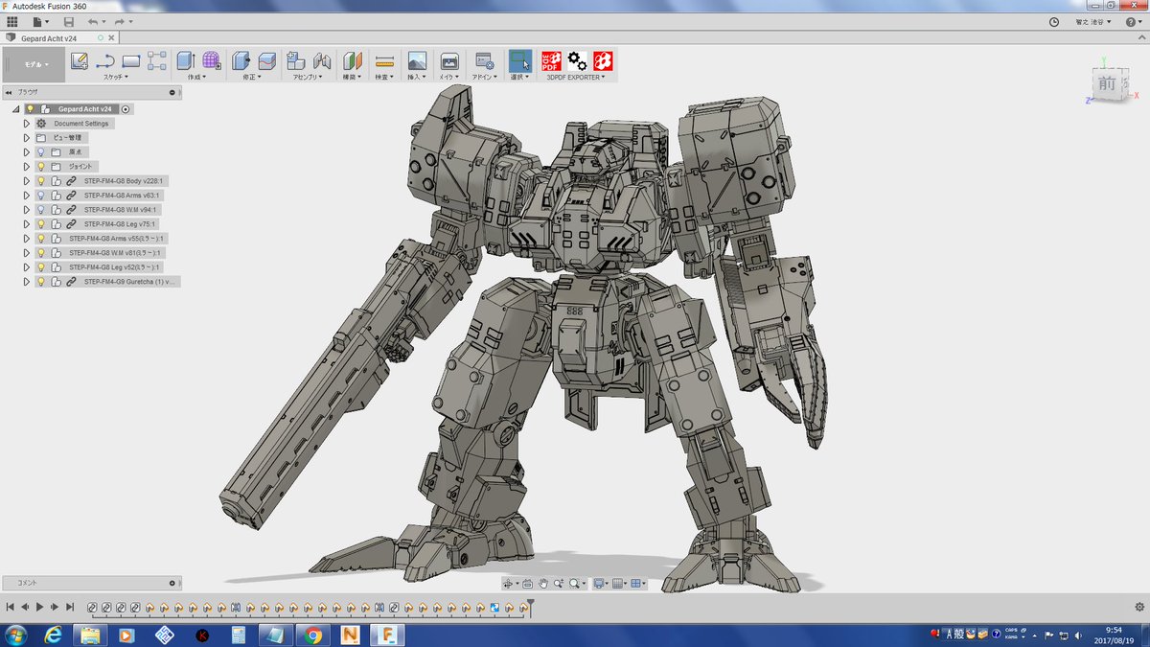The image size is (1150, 647).
Task: Click the Make 3D print icon
Action: [448, 60]
